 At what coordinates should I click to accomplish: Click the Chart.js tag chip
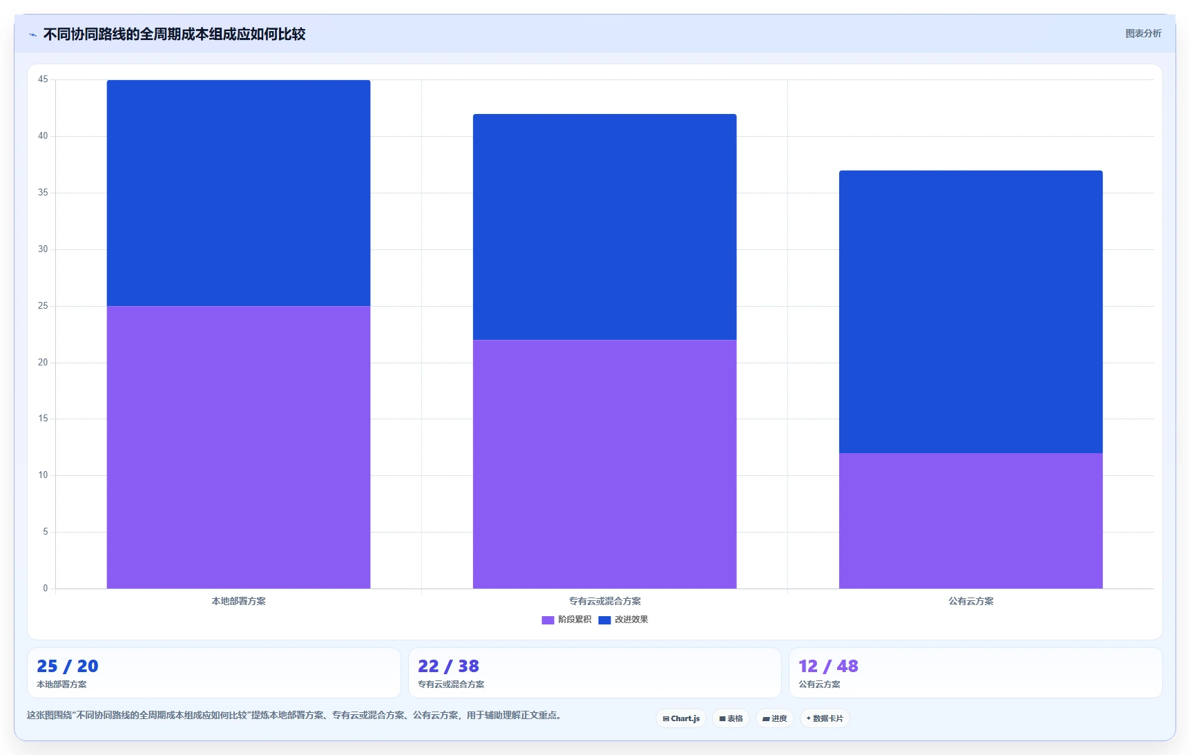(681, 718)
